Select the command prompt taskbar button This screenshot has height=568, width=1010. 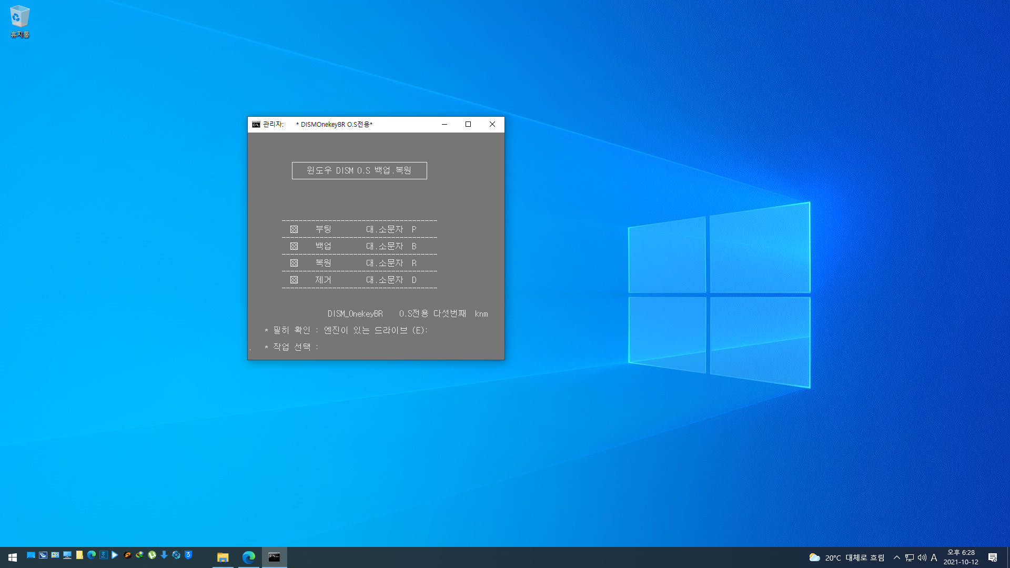[275, 557]
